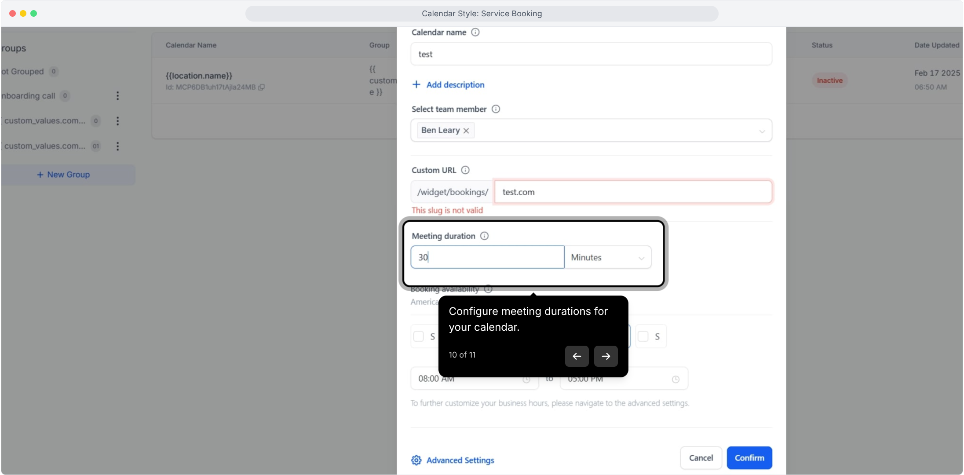This screenshot has width=964, height=475.
Task: Expand the team member dropdown chevron
Action: [762, 131]
